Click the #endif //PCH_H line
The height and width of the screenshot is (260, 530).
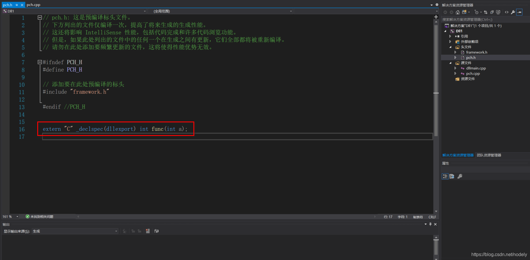coord(64,107)
